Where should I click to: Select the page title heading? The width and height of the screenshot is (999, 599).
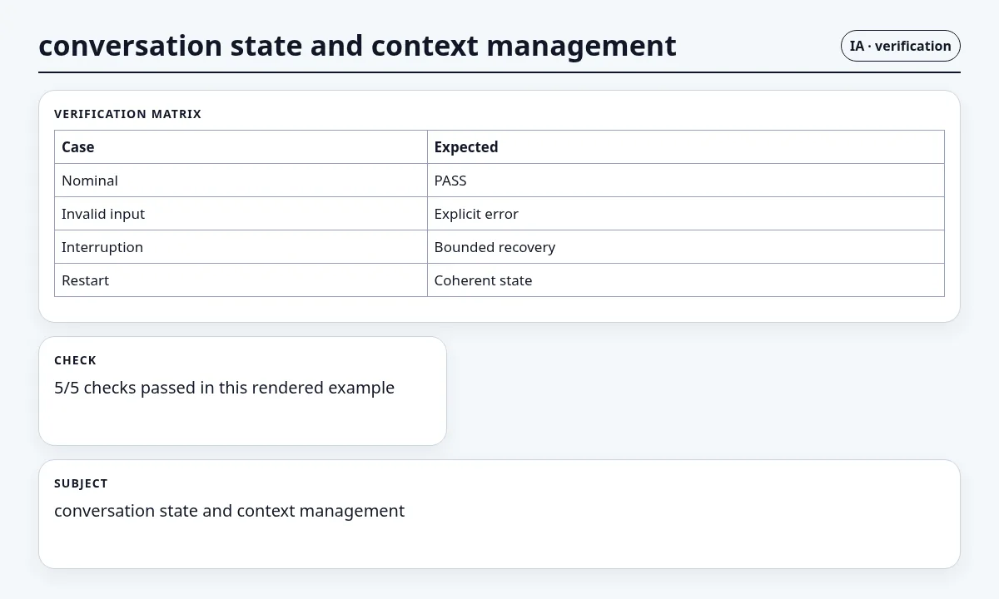pos(357,46)
